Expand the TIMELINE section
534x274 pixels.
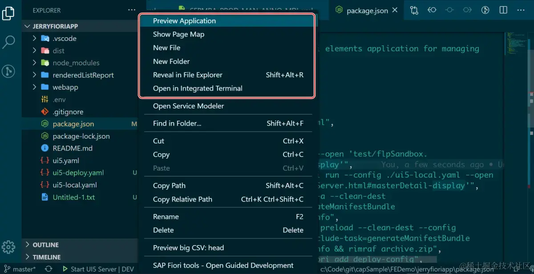click(x=80, y=257)
